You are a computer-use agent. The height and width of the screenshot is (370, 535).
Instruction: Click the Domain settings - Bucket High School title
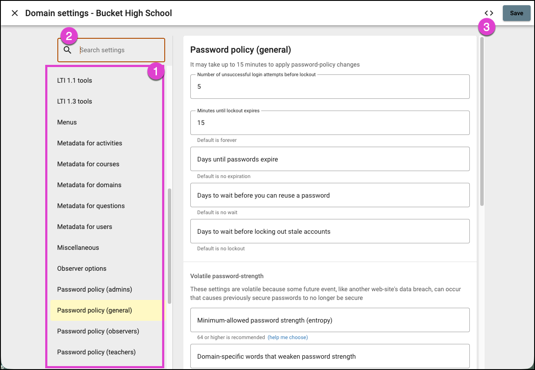click(x=99, y=13)
